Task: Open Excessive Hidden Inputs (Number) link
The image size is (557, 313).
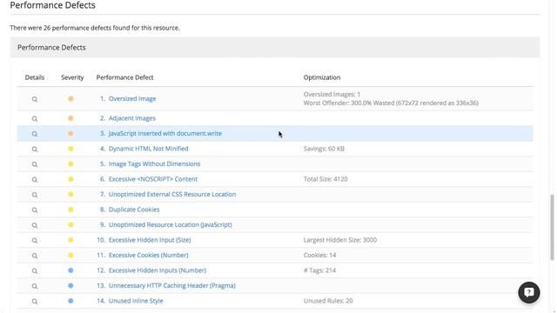Action: (158, 270)
